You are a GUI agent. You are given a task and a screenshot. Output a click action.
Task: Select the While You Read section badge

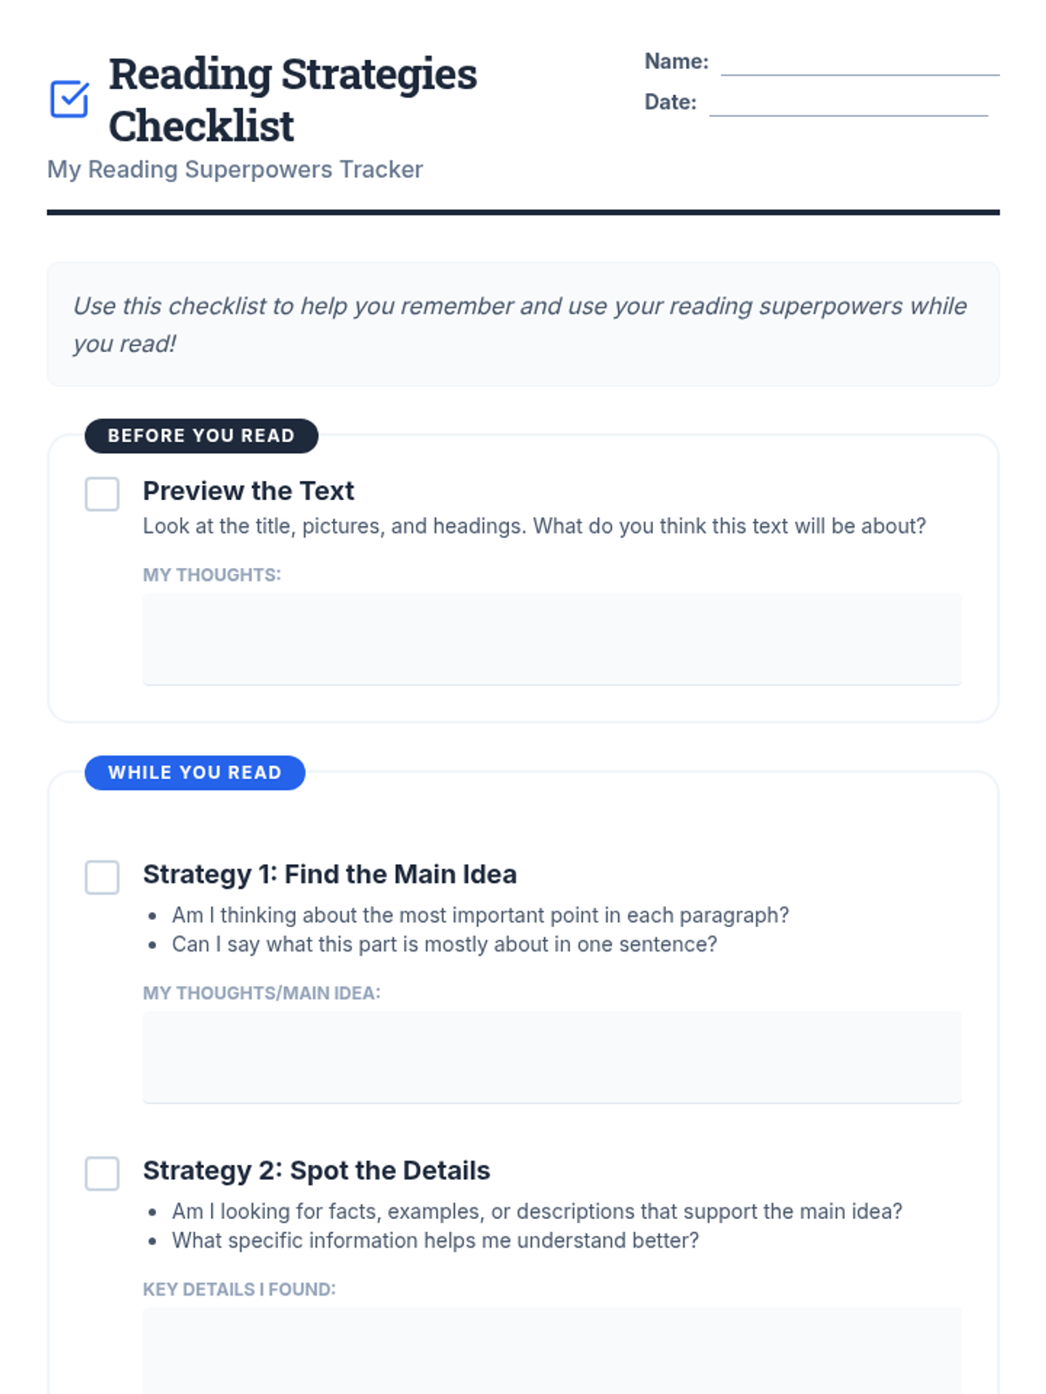tap(195, 773)
